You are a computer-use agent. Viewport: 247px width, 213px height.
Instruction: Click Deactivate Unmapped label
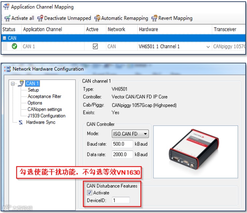point(68,18)
